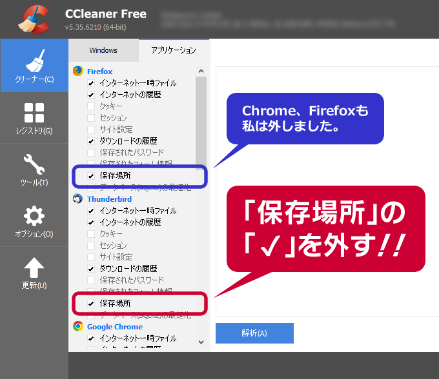Screen dimensions: 439x379
Task: Uncheck Thunderbird インターネットの履歴
Action: pyautogui.click(x=91, y=222)
